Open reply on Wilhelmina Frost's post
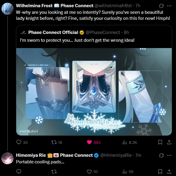Image resolution: width=176 pixels, height=176 pixels. (22, 142)
